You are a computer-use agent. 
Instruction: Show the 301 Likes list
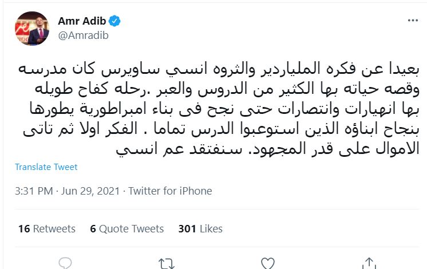point(200,229)
